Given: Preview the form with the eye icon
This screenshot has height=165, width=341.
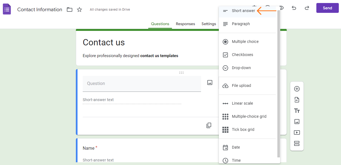Looking at the screenshot, I should pos(281,8).
